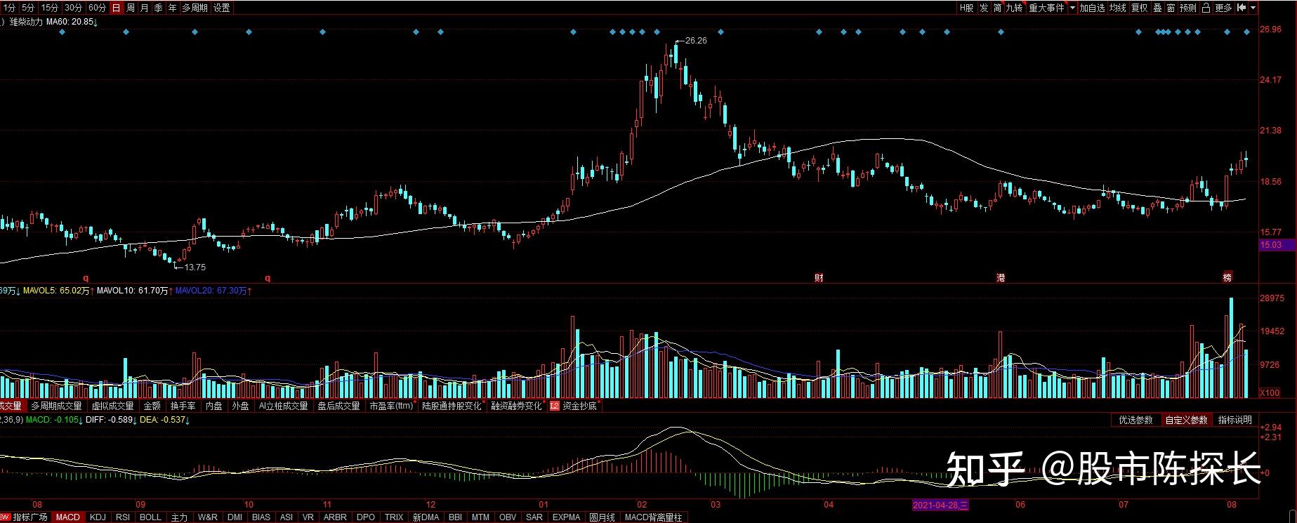
Task: Open 设置 settings in the period bar
Action: tap(221, 8)
